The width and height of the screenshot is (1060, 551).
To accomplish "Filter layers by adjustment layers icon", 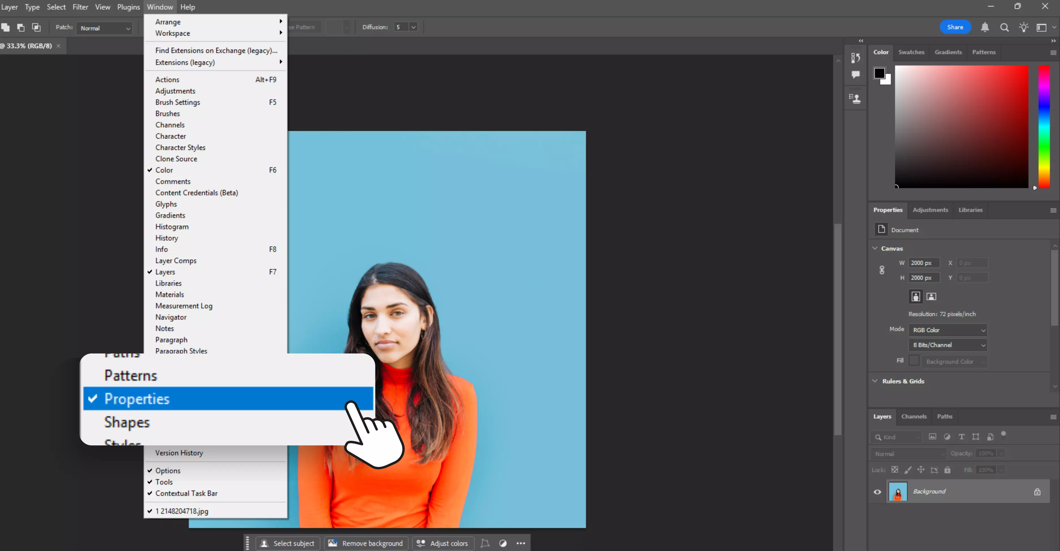I will pyautogui.click(x=947, y=437).
